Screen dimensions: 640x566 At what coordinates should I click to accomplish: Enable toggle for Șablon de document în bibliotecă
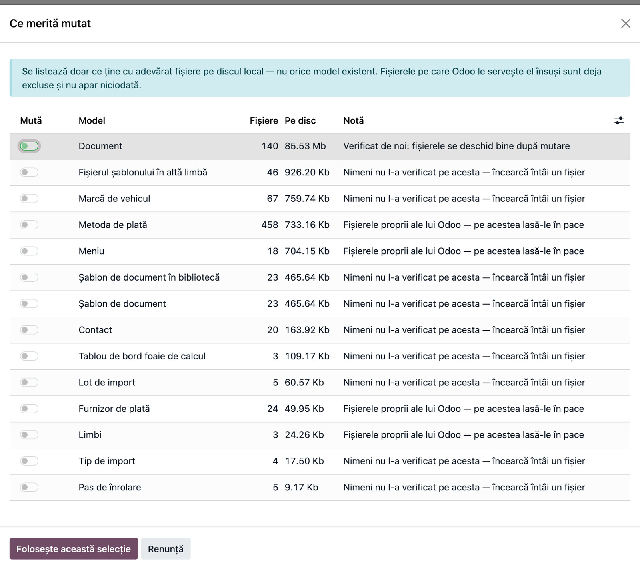click(29, 277)
